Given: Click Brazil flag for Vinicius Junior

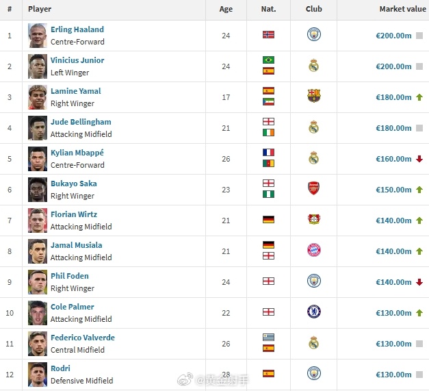Looking at the screenshot, I should point(268,60).
